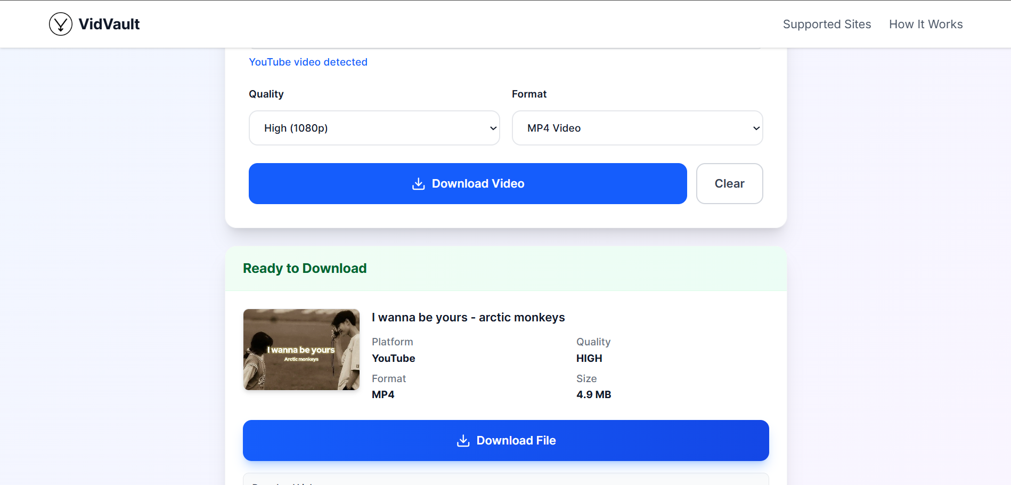Click the download icon on Download File
The image size is (1011, 485).
(463, 441)
